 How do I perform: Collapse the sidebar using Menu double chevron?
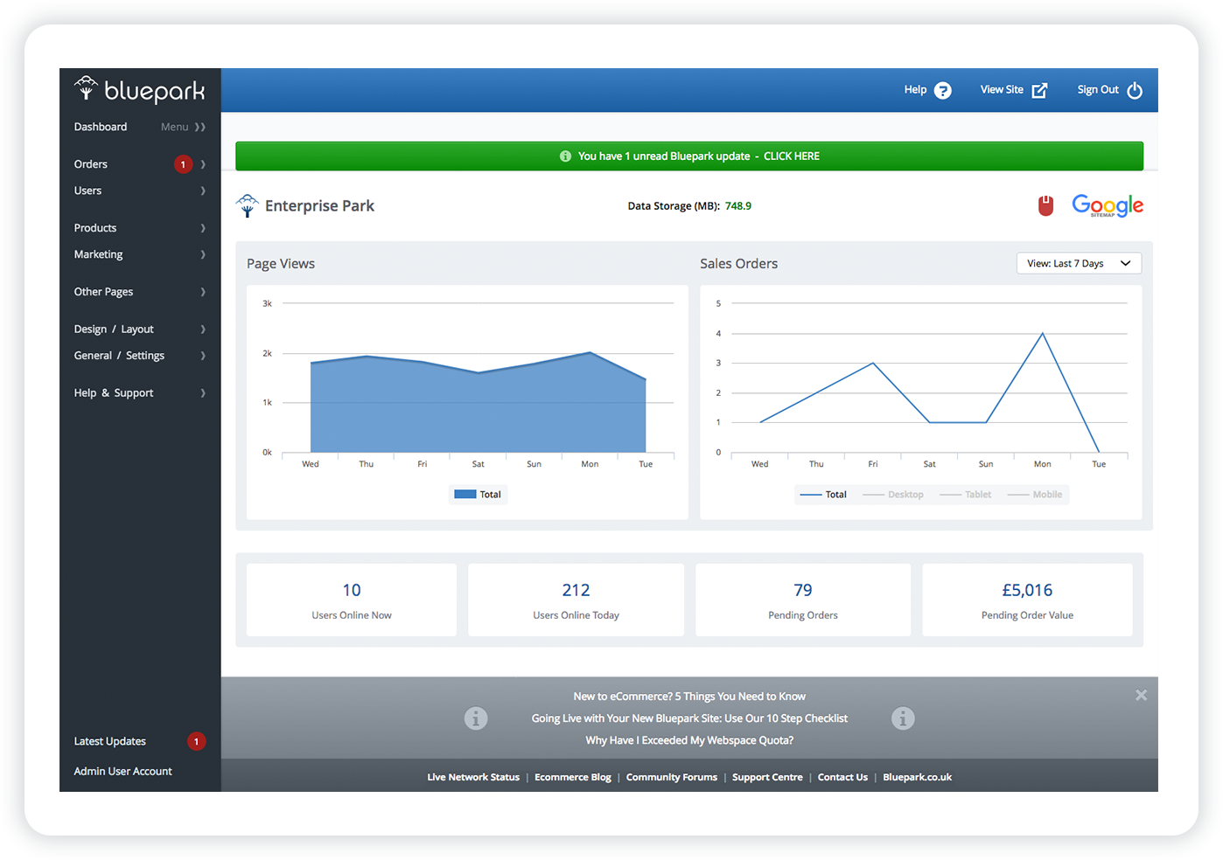pyautogui.click(x=200, y=127)
